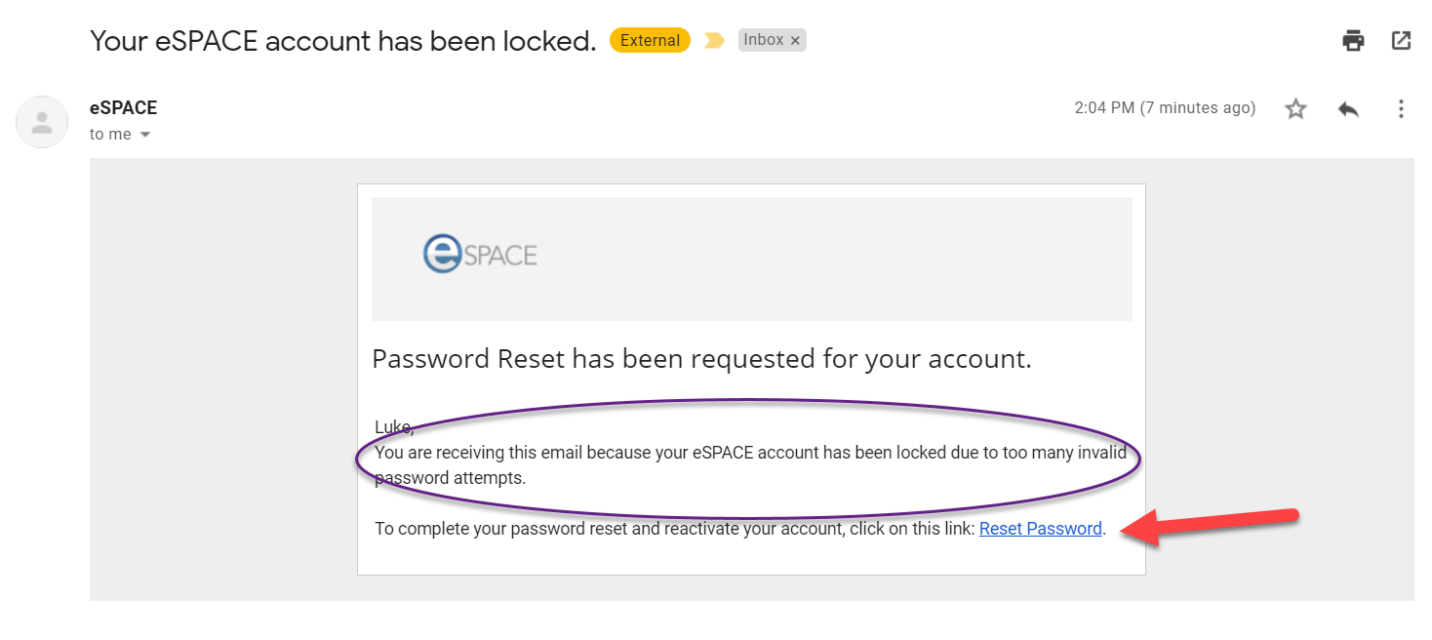Click the yellow External badge
Image resolution: width=1432 pixels, height=640 pixels.
(x=650, y=41)
